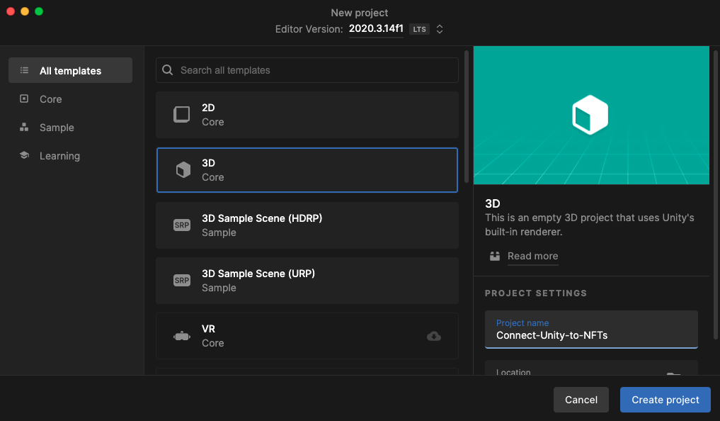This screenshot has height=421, width=720.
Task: Click the 2D template square icon
Action: 181,114
